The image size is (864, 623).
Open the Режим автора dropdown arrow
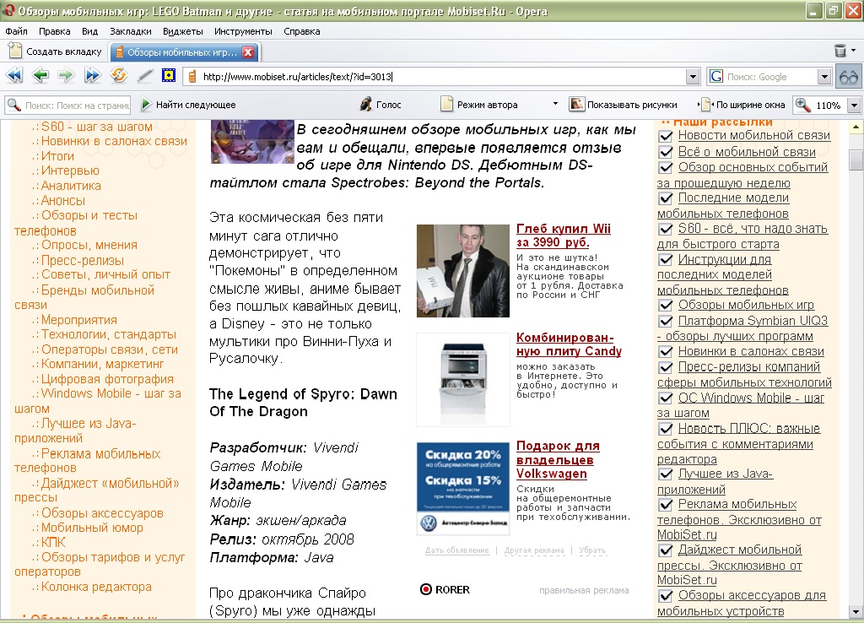tap(555, 104)
